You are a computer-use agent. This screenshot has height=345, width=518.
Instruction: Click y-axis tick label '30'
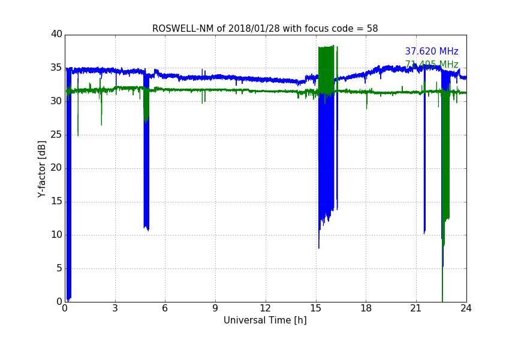(56, 101)
